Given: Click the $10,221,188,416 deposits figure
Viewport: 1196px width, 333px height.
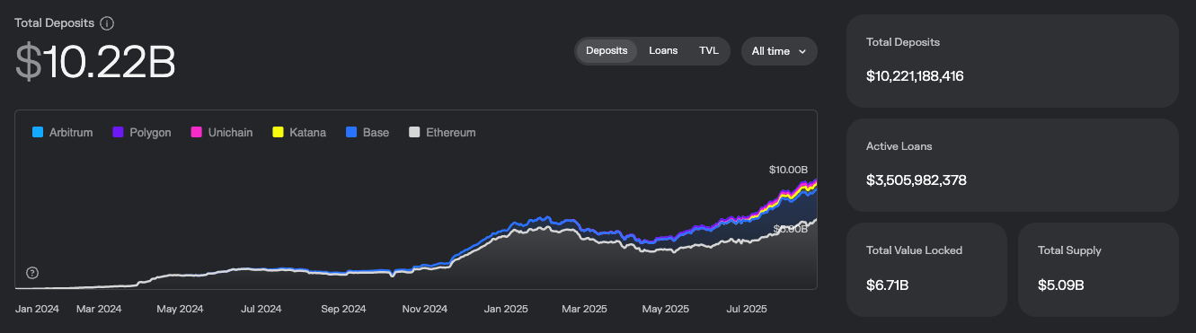Looking at the screenshot, I should 915,76.
